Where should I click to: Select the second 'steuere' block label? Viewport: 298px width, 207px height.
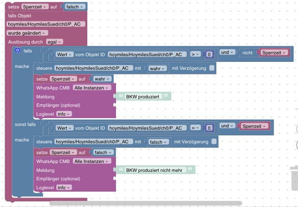click(x=44, y=142)
